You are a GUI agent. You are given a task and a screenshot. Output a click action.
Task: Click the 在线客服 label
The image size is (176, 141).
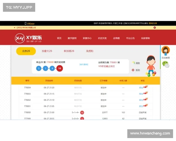[166, 58]
